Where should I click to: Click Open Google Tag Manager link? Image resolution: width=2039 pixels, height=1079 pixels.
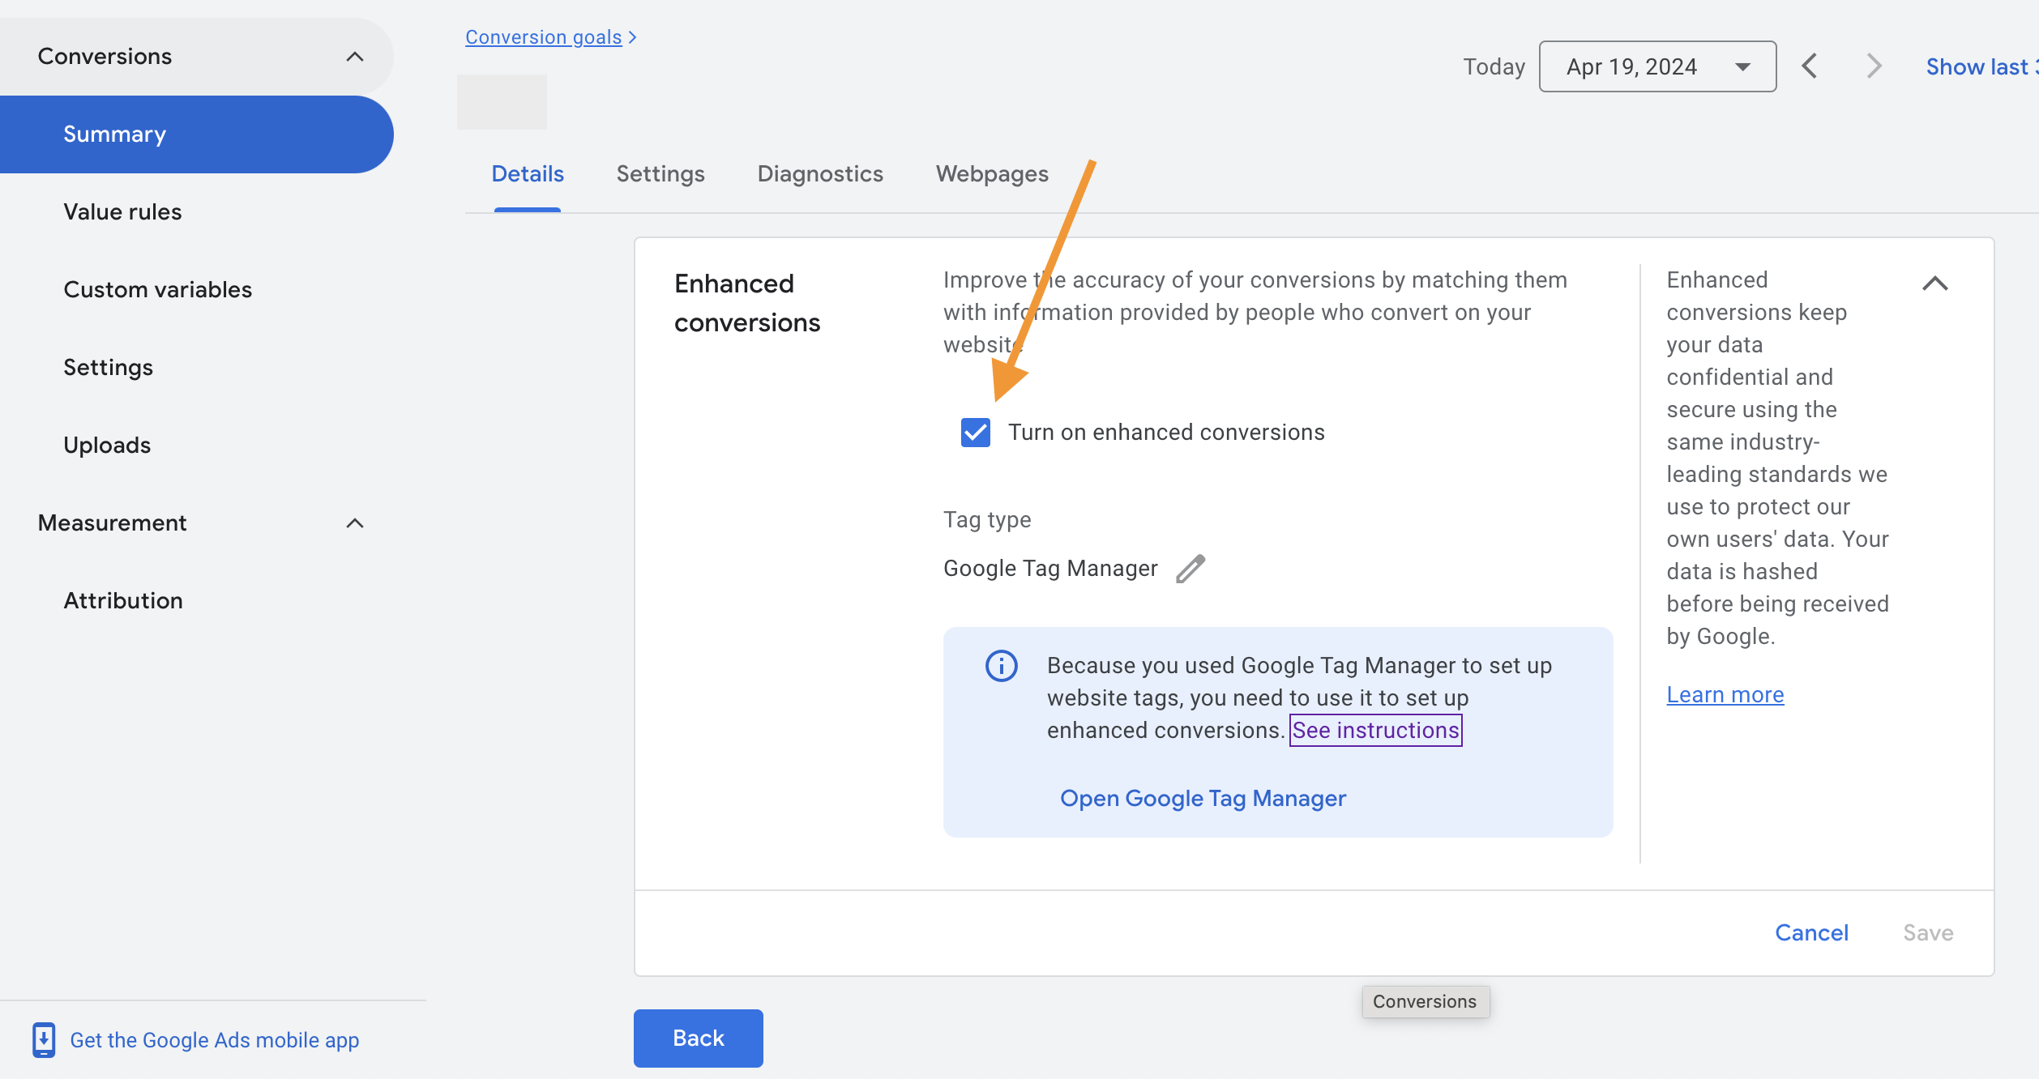click(1203, 799)
